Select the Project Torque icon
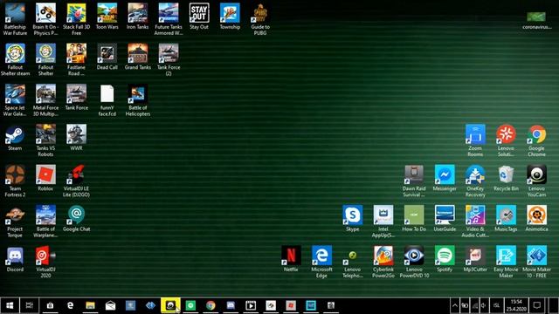 15,222
